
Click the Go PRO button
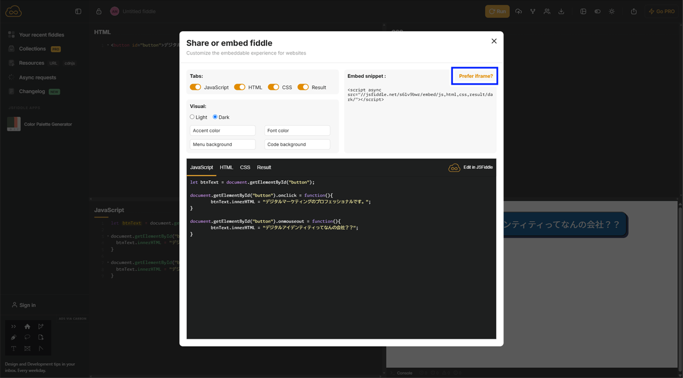[661, 11]
